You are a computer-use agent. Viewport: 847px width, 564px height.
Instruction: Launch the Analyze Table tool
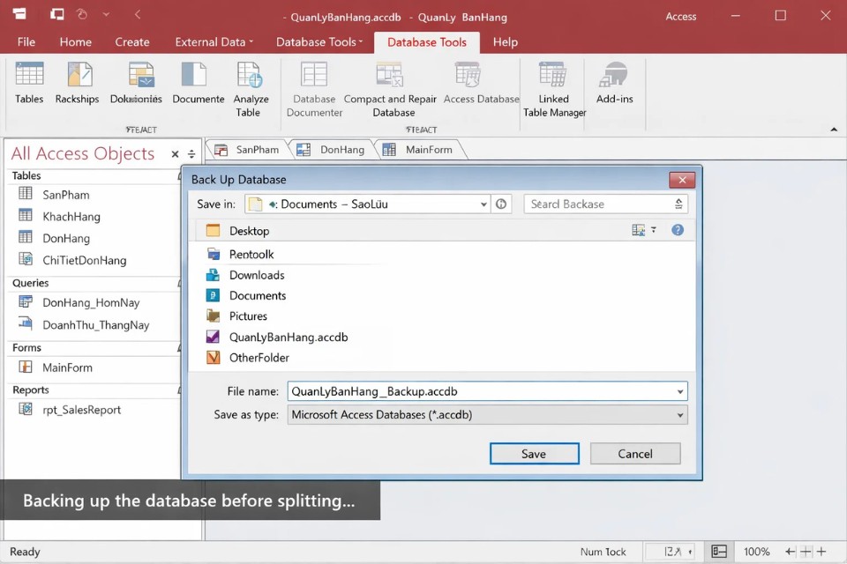[251, 78]
